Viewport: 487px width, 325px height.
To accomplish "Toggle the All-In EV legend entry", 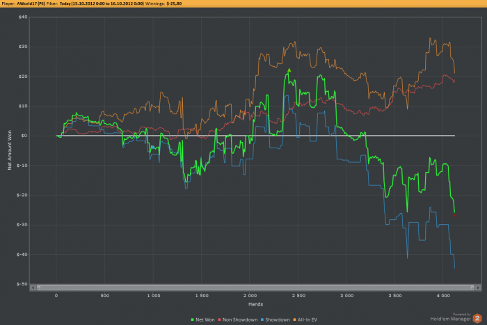I will (305, 319).
